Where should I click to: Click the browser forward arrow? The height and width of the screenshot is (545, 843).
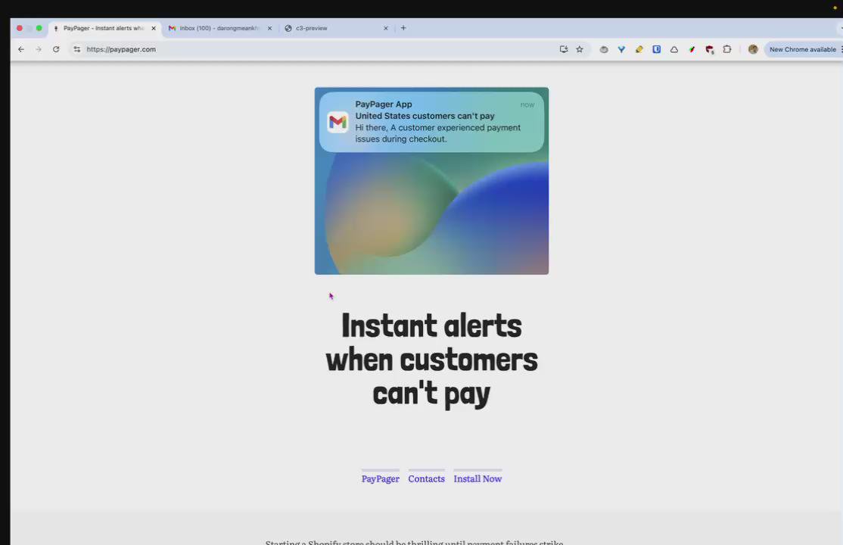[38, 49]
